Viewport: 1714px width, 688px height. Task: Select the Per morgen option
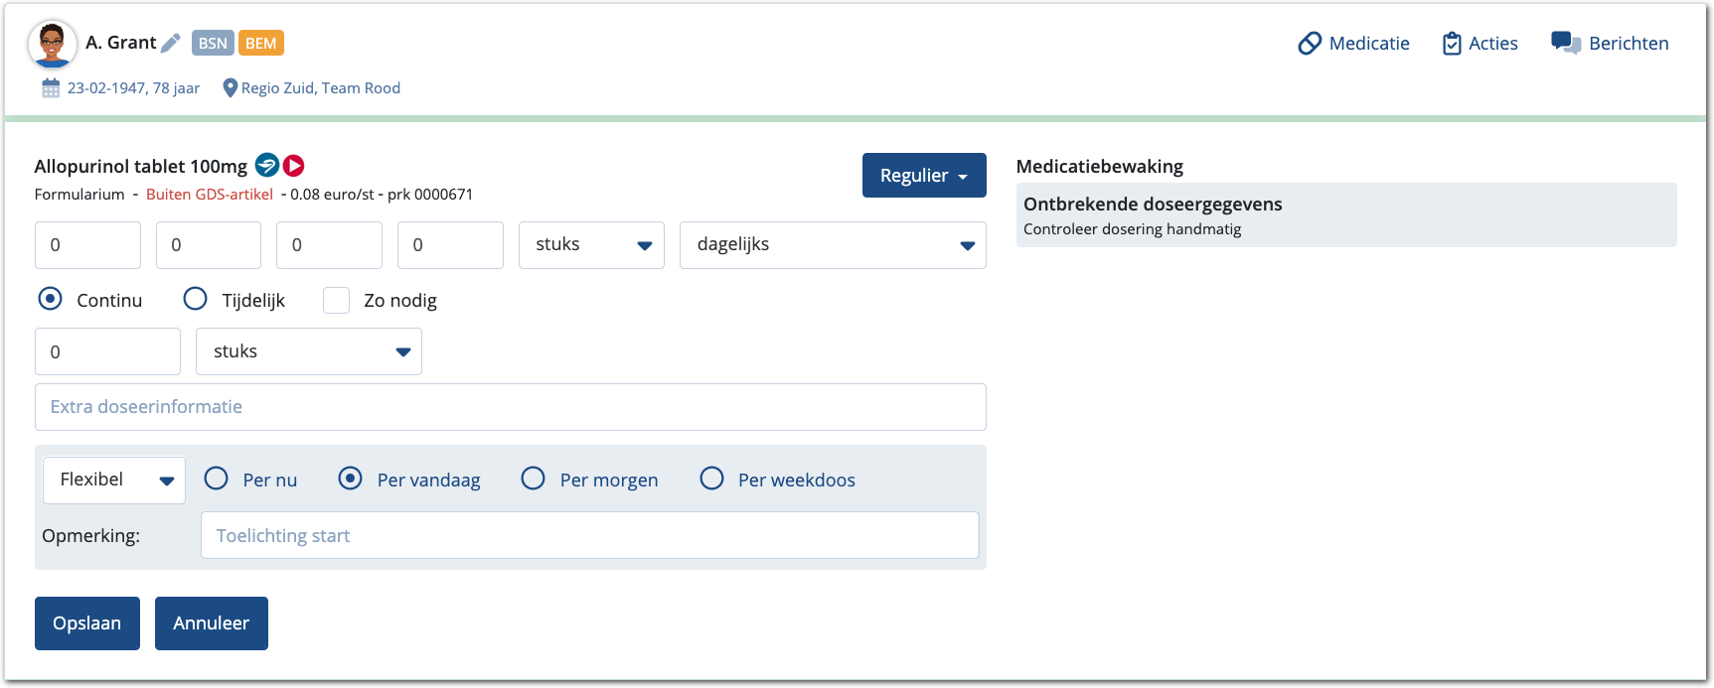point(534,479)
